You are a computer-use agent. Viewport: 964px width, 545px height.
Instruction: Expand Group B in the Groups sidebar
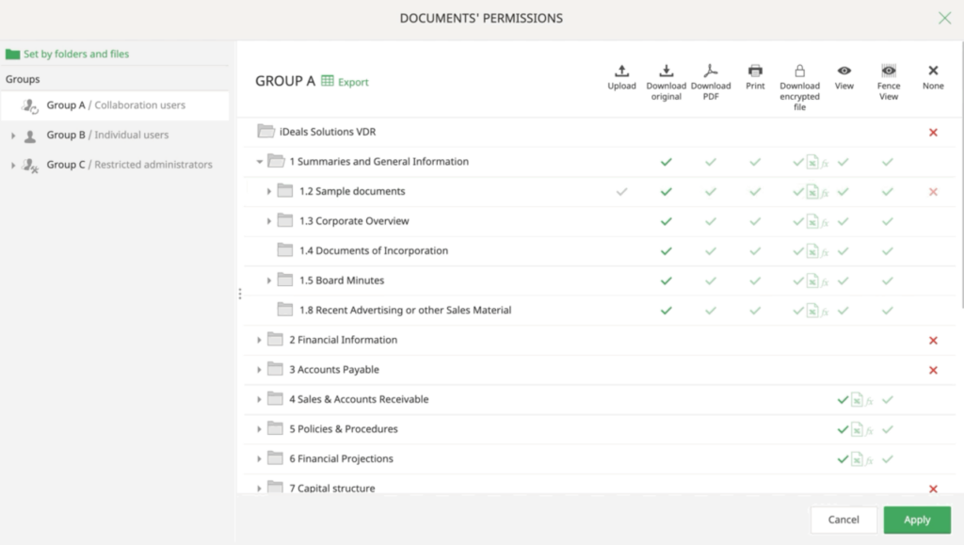pyautogui.click(x=11, y=135)
